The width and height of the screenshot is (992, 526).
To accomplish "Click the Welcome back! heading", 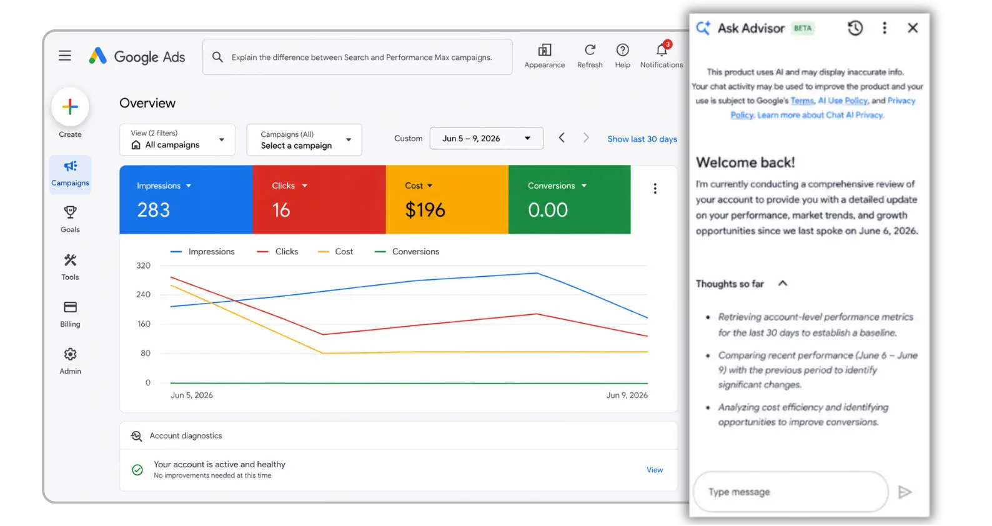I will click(x=745, y=162).
